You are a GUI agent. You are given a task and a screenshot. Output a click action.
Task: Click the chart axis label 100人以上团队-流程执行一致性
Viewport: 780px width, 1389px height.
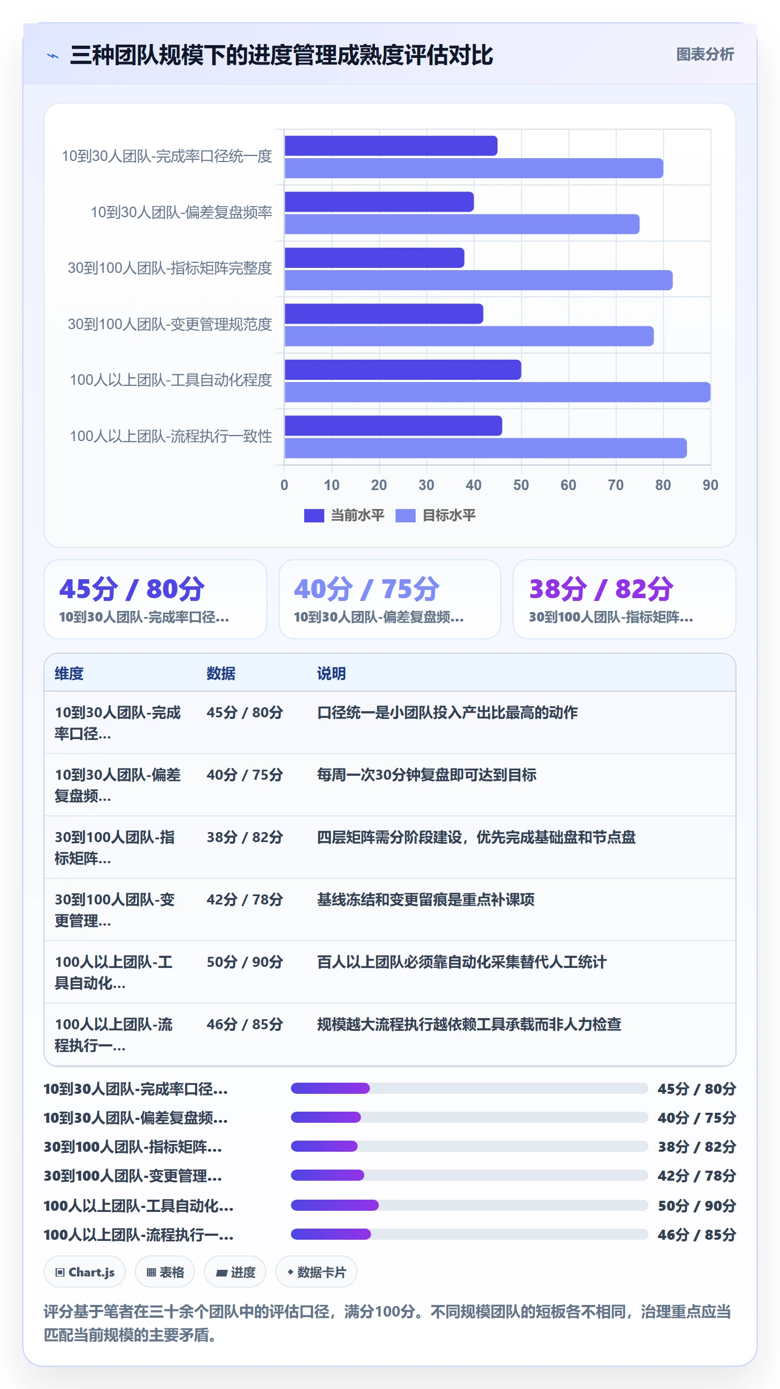pos(171,436)
